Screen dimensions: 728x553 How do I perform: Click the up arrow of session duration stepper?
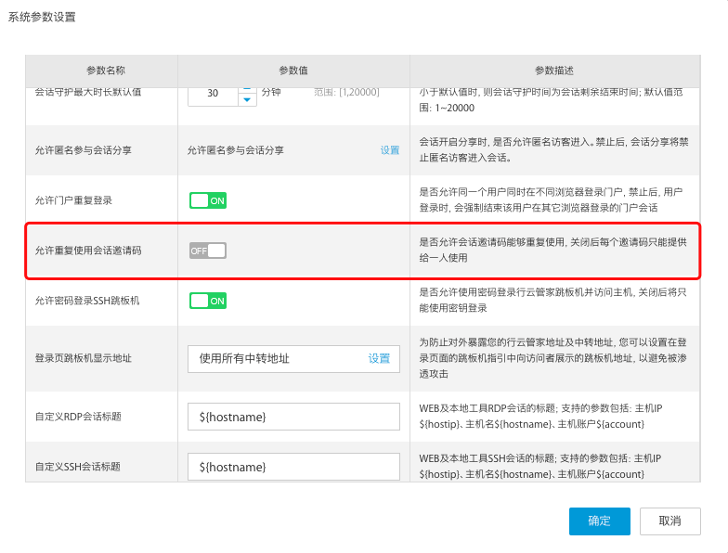tap(247, 90)
